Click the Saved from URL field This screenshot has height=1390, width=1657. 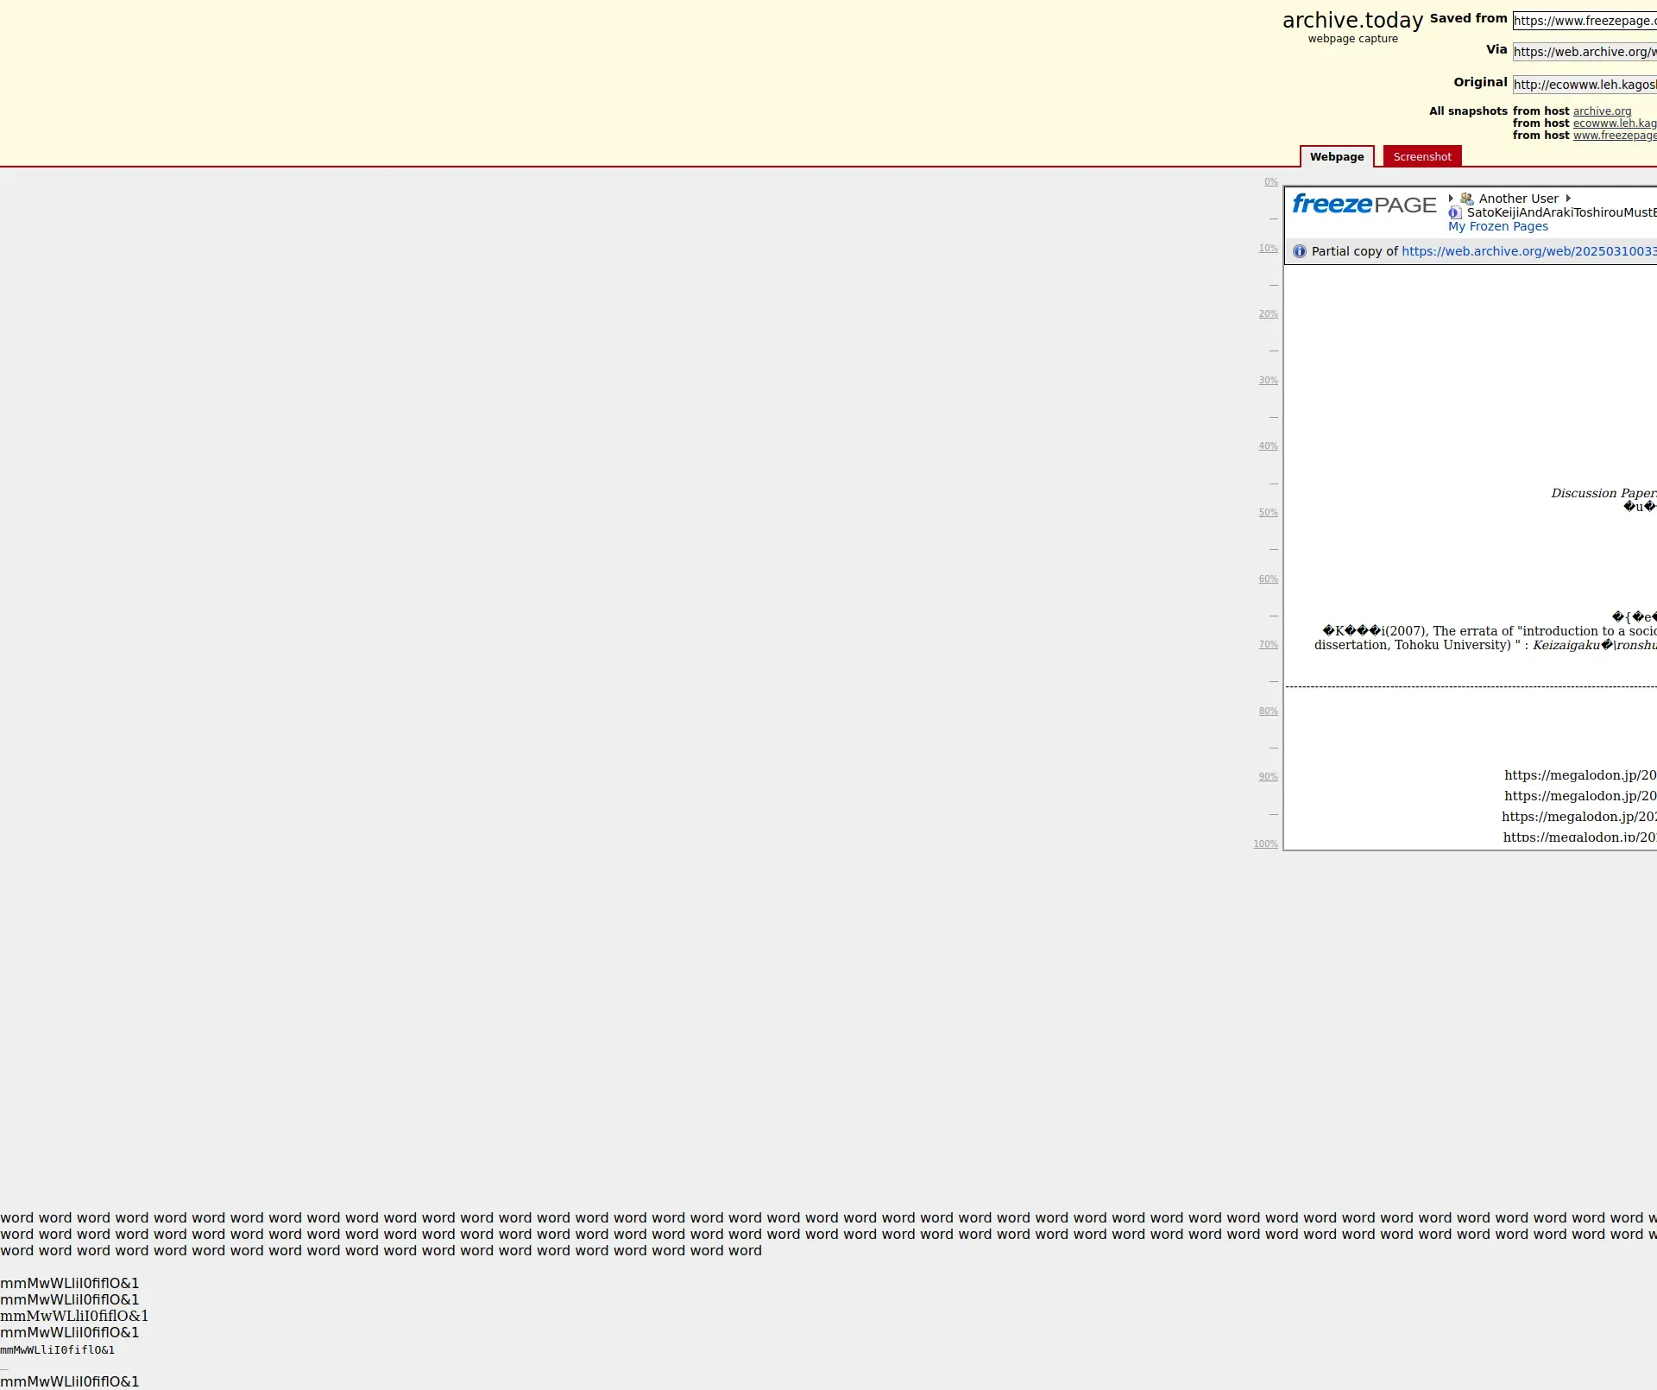pos(1584,21)
